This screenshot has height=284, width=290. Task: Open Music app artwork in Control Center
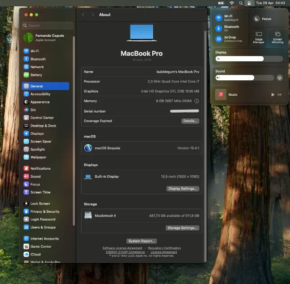tap(221, 95)
